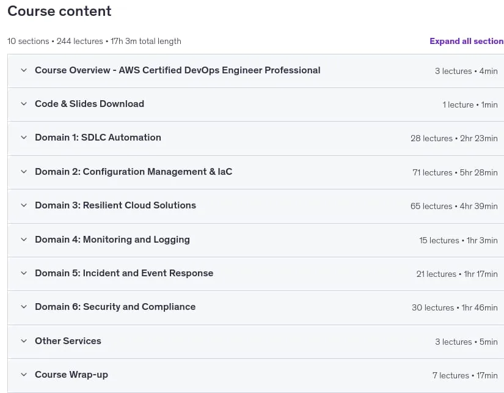Image resolution: width=504 pixels, height=393 pixels.
Task: Expand Domain 1 SDLC Automation chevron
Action: (x=24, y=138)
